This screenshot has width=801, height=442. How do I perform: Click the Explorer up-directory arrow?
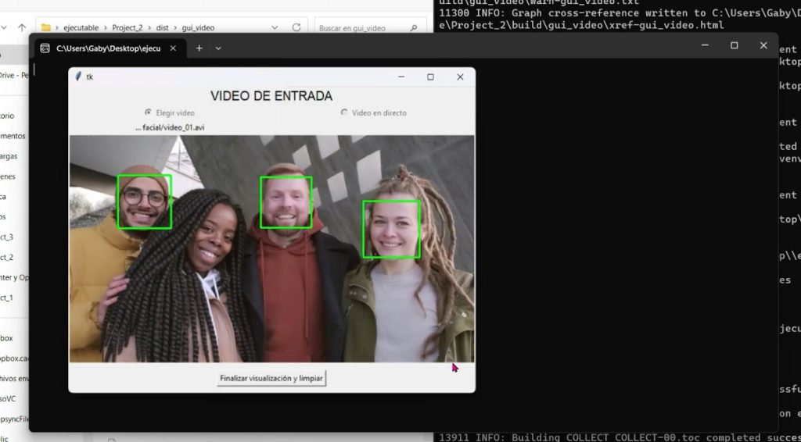tap(21, 27)
